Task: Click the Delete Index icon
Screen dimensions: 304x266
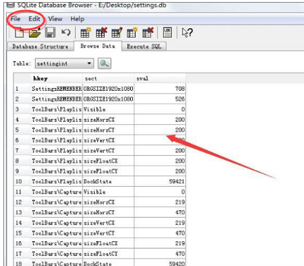Action: [x=148, y=33]
